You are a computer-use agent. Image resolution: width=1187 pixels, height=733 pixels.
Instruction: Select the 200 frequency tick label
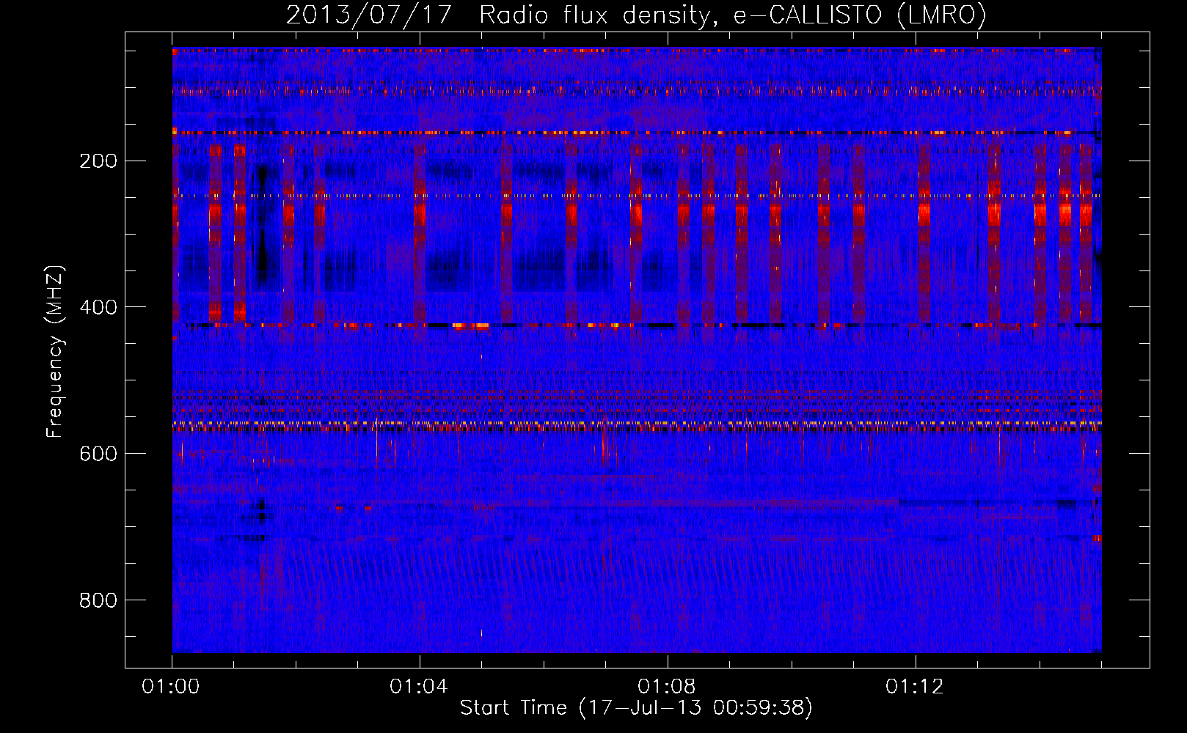click(98, 161)
